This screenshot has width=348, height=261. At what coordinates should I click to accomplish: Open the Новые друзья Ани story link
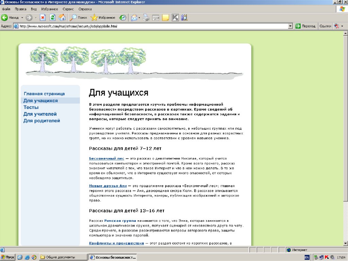tap(108, 186)
